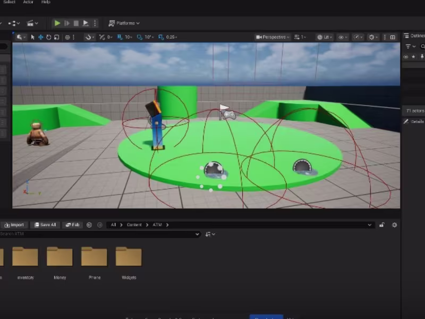Select the rotate gizmo tool

click(x=48, y=37)
